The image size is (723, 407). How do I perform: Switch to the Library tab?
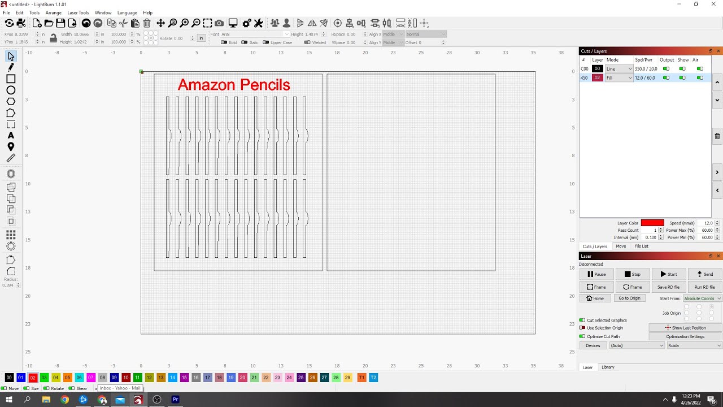608,367
